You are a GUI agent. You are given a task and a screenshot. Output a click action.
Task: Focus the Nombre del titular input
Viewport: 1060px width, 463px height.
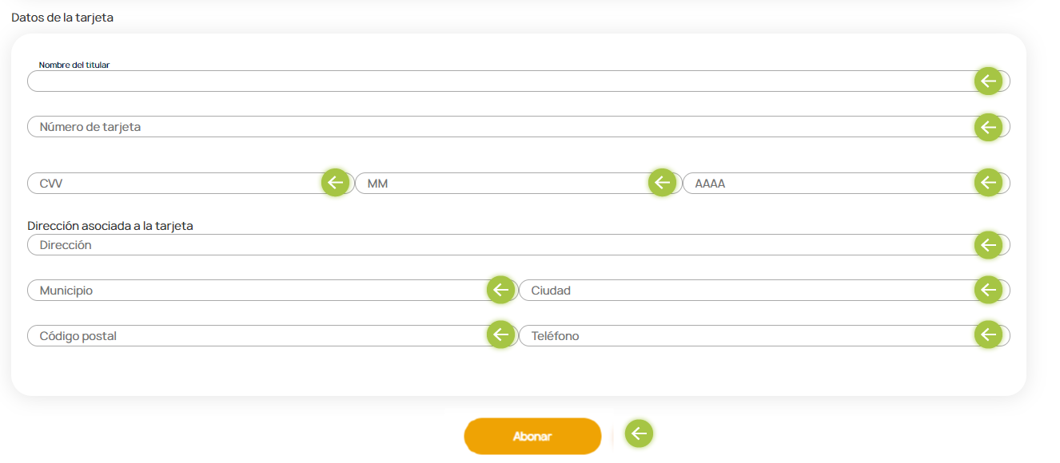pos(519,81)
